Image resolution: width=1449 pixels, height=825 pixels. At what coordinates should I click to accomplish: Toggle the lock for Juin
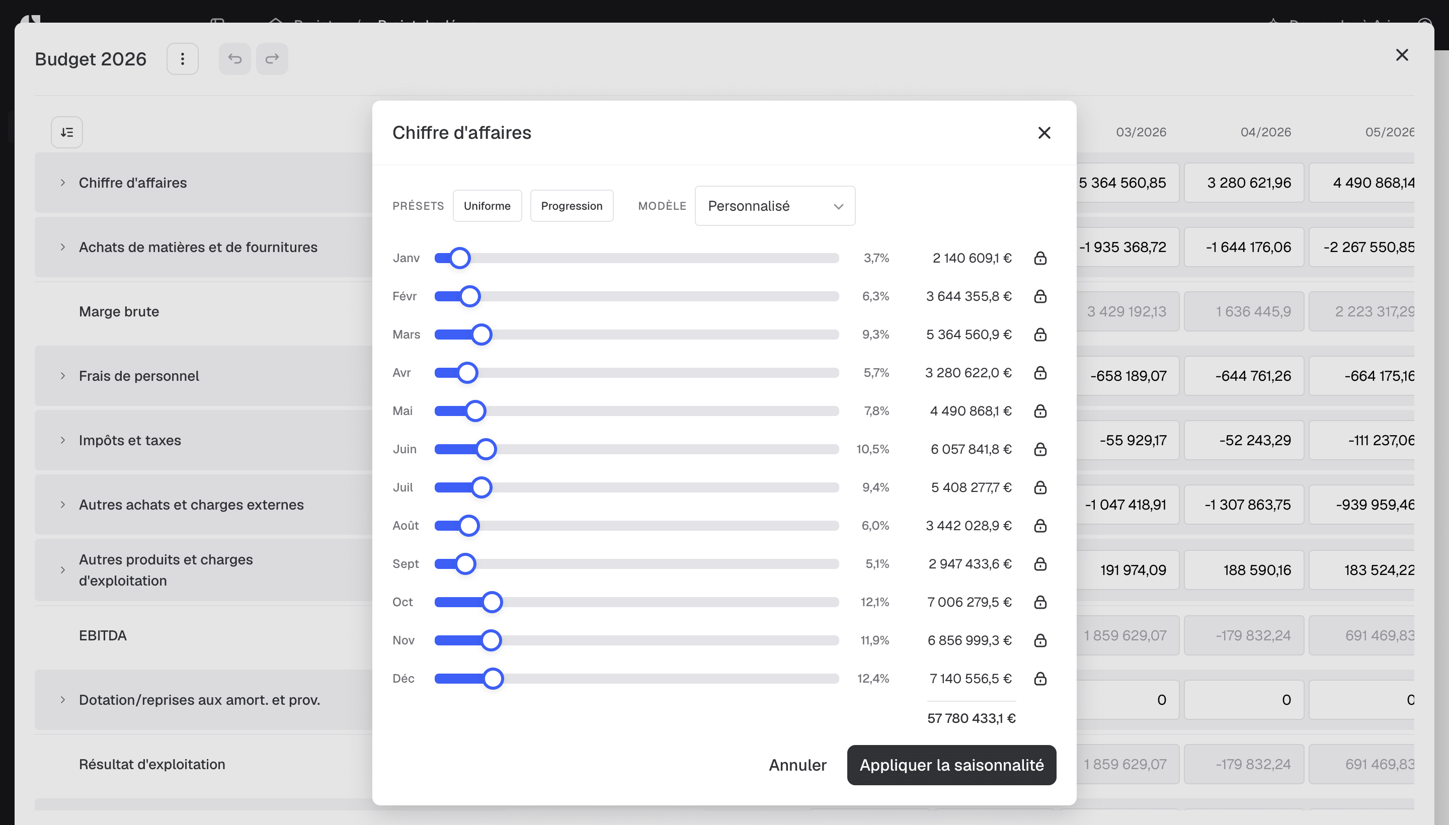click(x=1040, y=449)
